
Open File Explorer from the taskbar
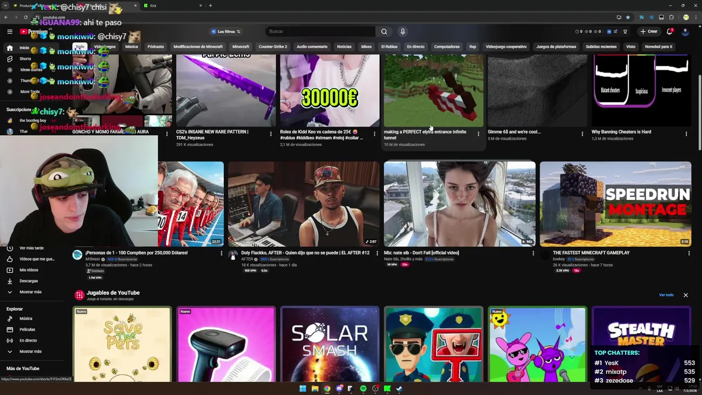(315, 389)
